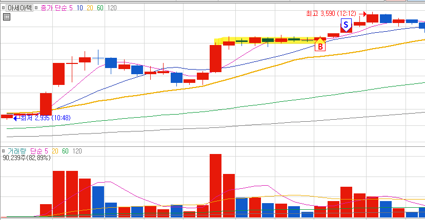Select the 20-period volume average legend
This screenshot has width=425, height=220.
pos(55,151)
